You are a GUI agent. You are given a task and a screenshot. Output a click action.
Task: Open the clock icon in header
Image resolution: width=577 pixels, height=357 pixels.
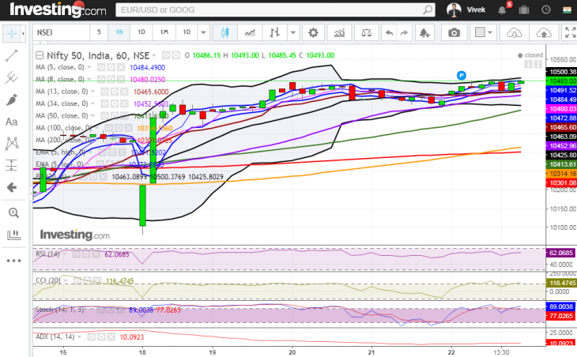point(546,10)
